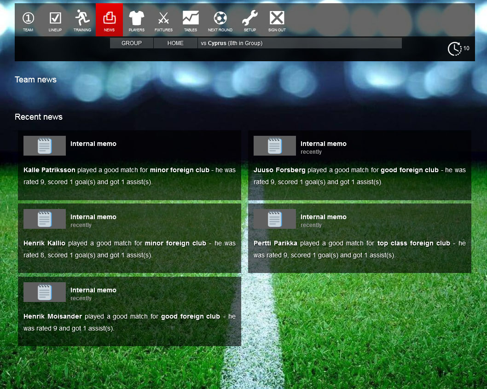487x389 pixels.
Task: Click the memo icon on Kalle Patriksson's news
Action: click(44, 145)
